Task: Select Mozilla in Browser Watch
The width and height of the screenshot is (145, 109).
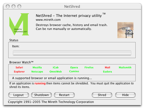Action: pyautogui.click(x=37, y=68)
